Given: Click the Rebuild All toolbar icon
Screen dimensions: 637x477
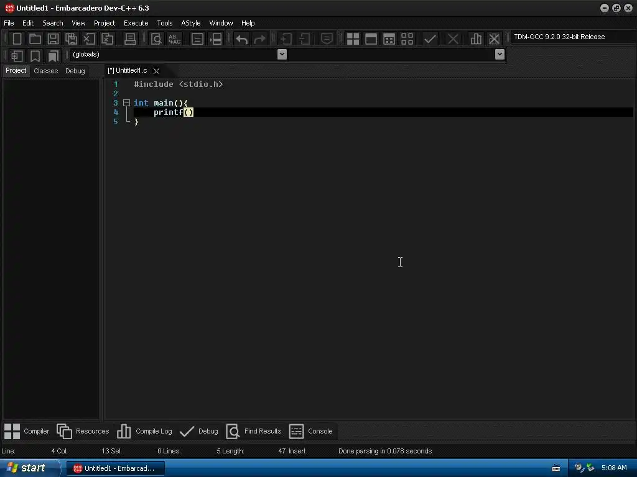Looking at the screenshot, I should tap(407, 39).
